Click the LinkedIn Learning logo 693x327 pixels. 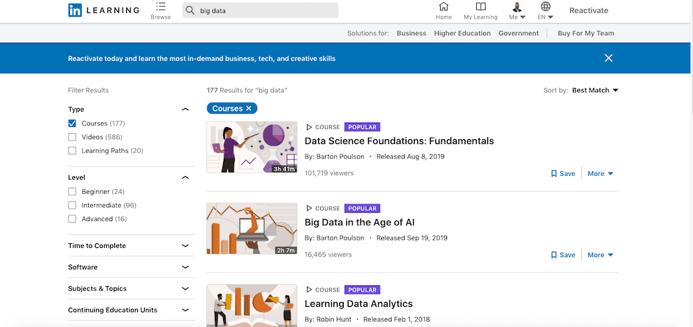(104, 10)
